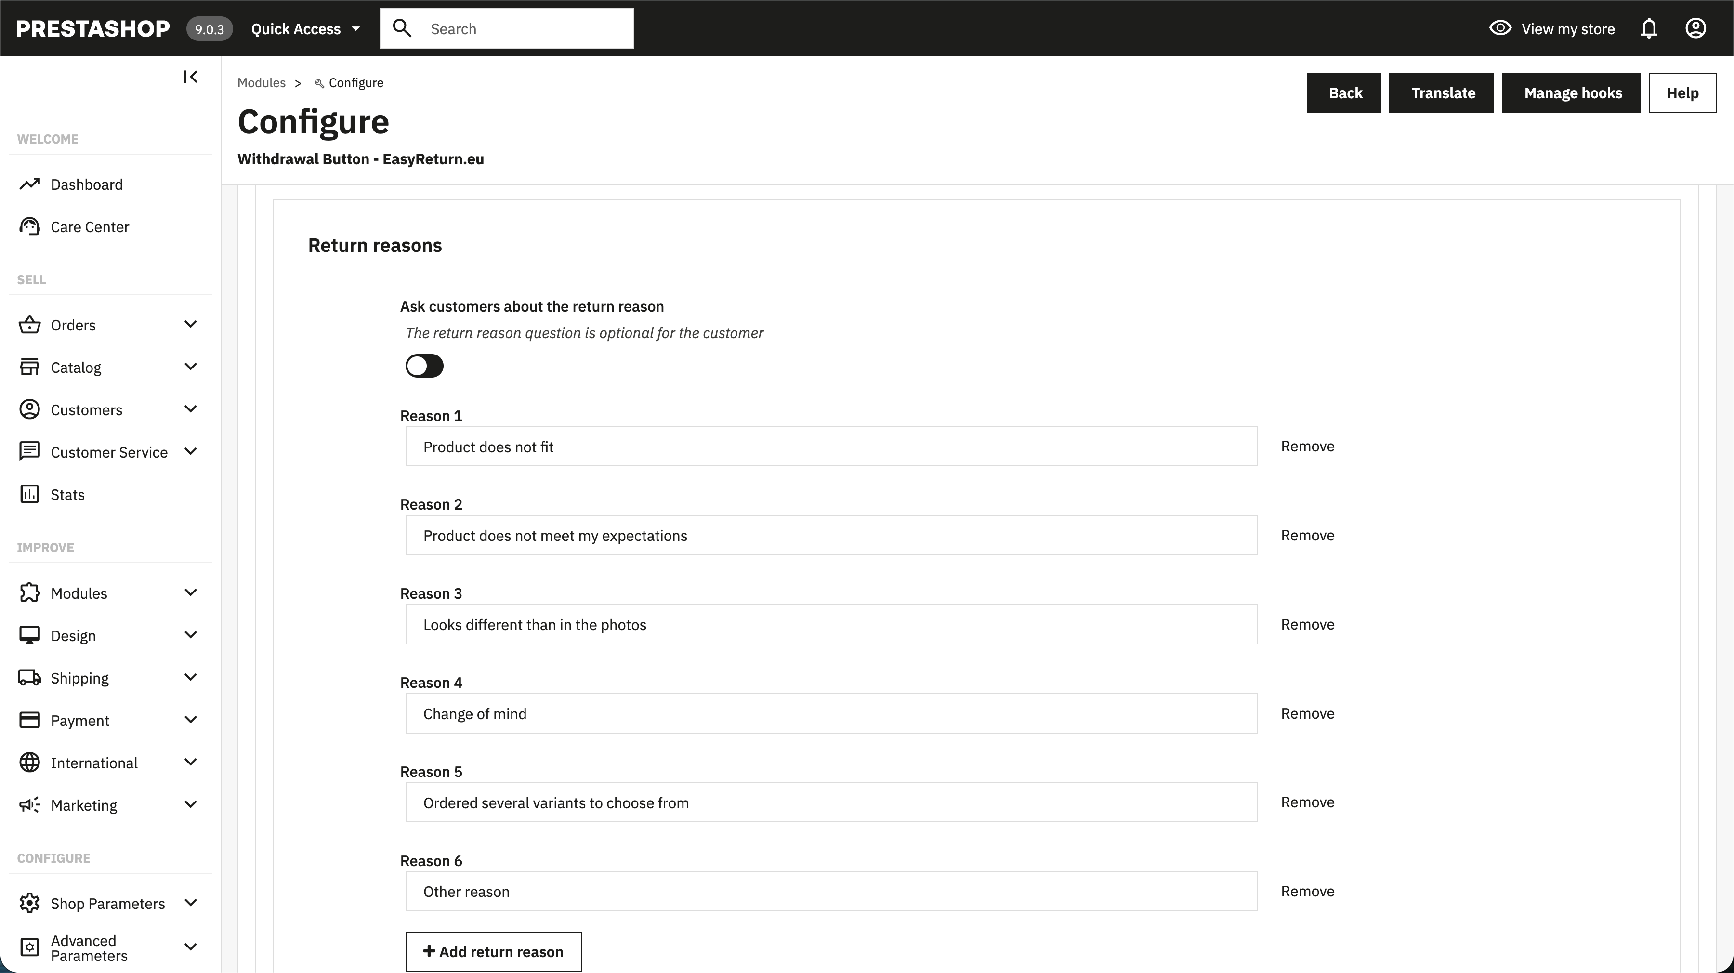The width and height of the screenshot is (1734, 973).
Task: Click the Help button
Action: 1683,93
